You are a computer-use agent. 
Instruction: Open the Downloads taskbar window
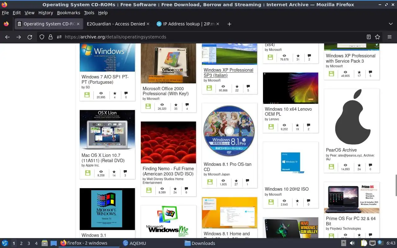(x=200, y=243)
